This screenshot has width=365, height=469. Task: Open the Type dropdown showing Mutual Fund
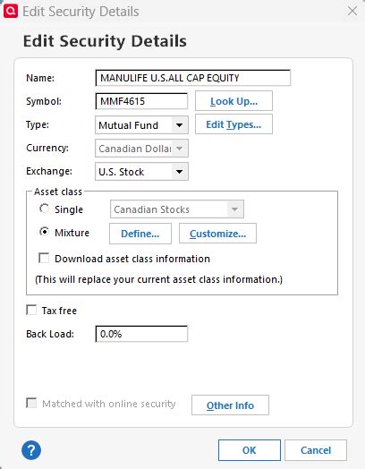[141, 125]
